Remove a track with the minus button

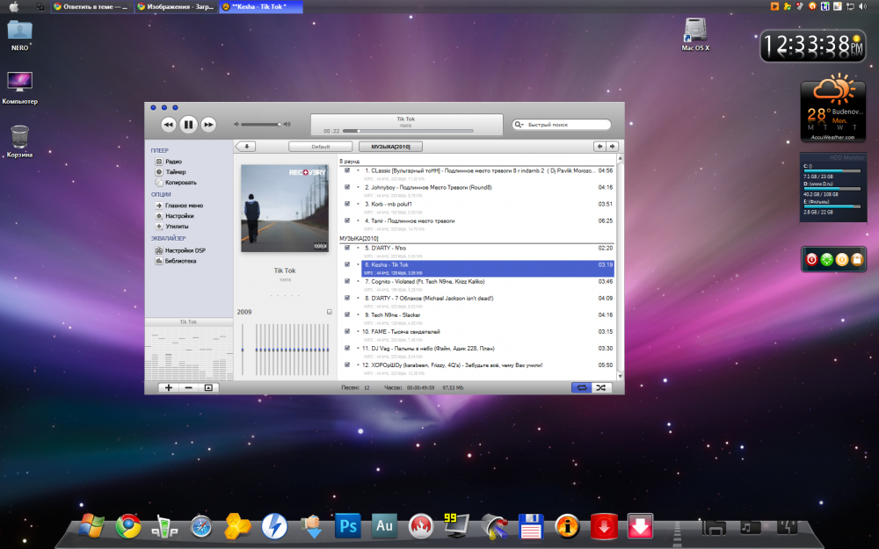(x=188, y=387)
